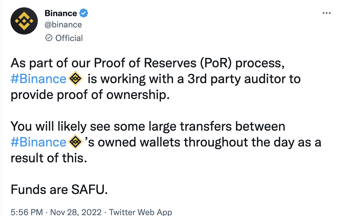
Task: Open second #Binance hashtag link
Action: click(x=39, y=142)
